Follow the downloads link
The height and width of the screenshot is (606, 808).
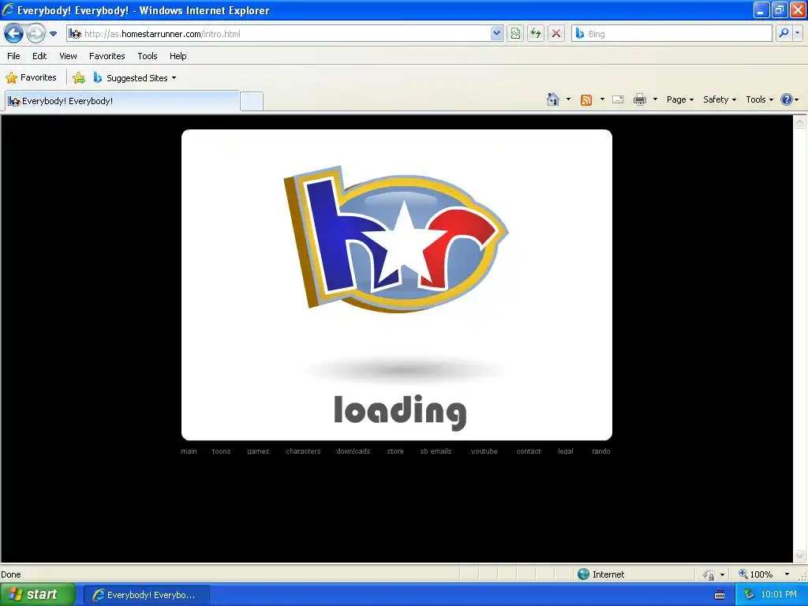point(353,451)
